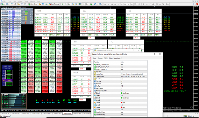Viewport: 199px width, 118px height.
Task: Open File menu
Action: [x=4, y=1]
